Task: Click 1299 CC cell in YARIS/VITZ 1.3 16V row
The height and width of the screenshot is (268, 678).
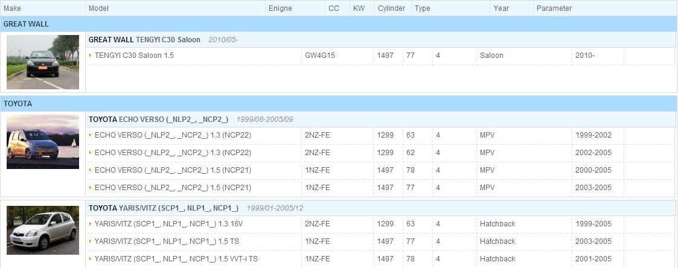Action: point(385,224)
